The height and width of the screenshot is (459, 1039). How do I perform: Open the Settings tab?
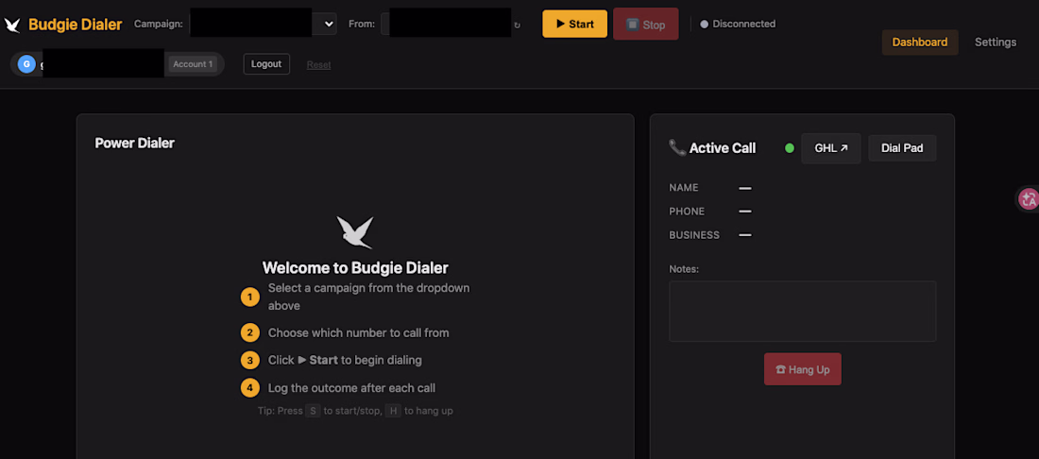tap(996, 42)
